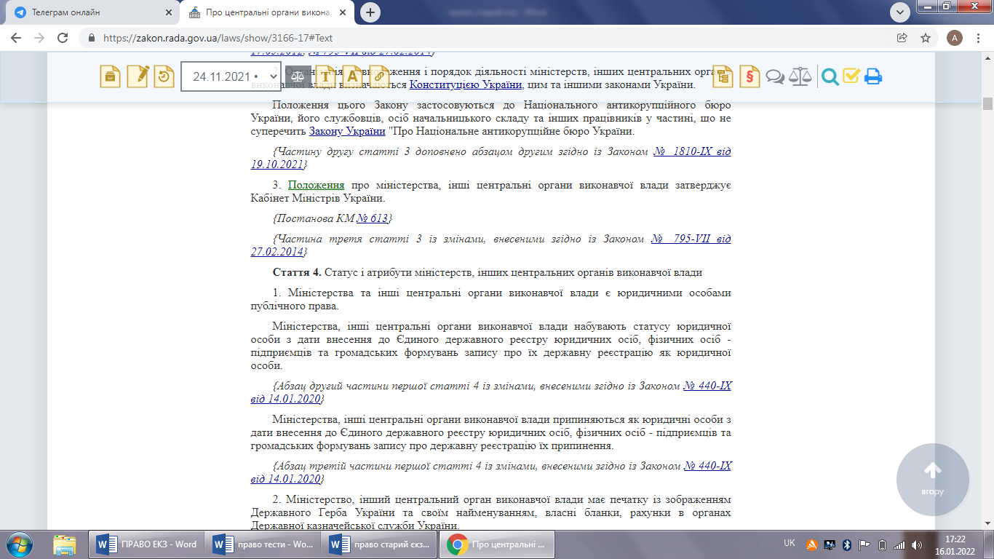Follow the № 1810-IX law amendment link
994x559 pixels.
click(x=691, y=151)
